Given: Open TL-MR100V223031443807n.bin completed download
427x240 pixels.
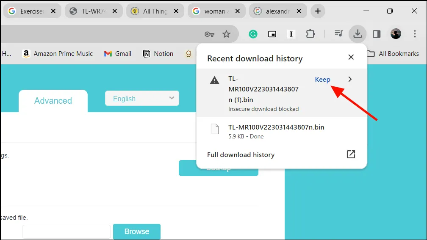Looking at the screenshot, I should (x=276, y=127).
